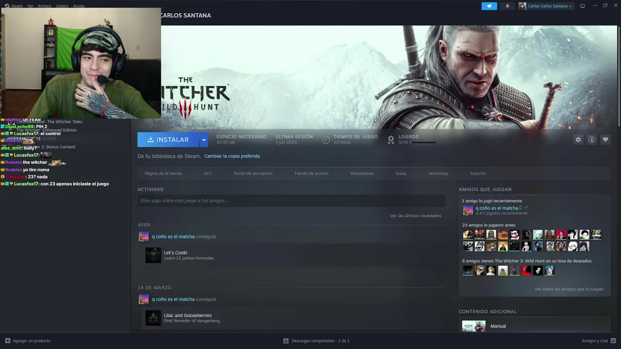Click the Carlos Santana profile avatar in title bar
The image size is (621, 349).
pos(522,6)
